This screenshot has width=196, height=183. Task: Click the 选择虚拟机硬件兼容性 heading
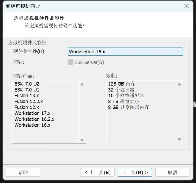coord(39,18)
